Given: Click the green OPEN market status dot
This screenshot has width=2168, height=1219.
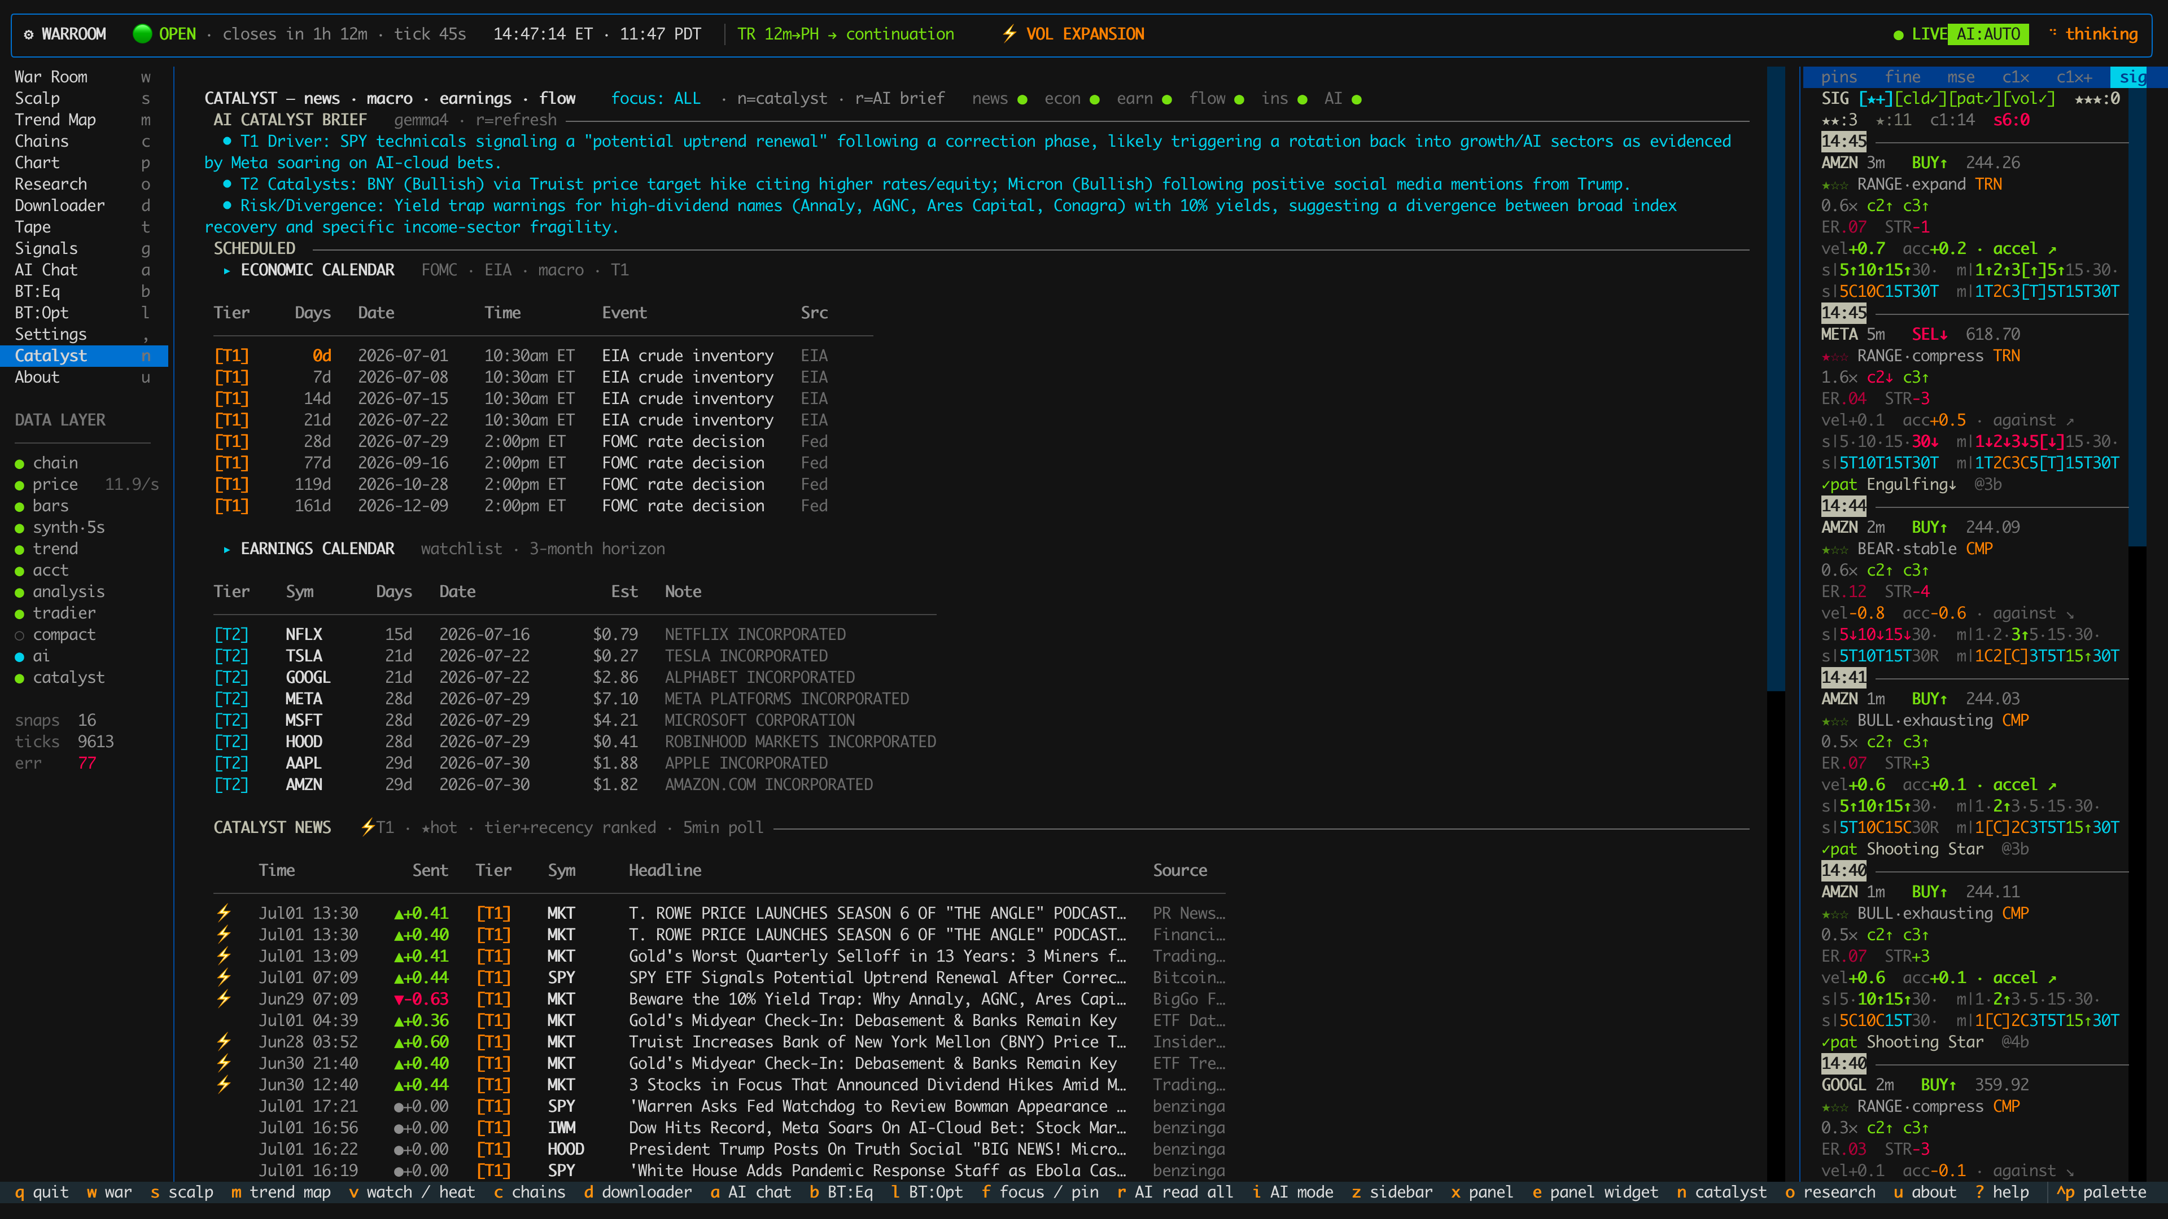Looking at the screenshot, I should pyautogui.click(x=142, y=34).
